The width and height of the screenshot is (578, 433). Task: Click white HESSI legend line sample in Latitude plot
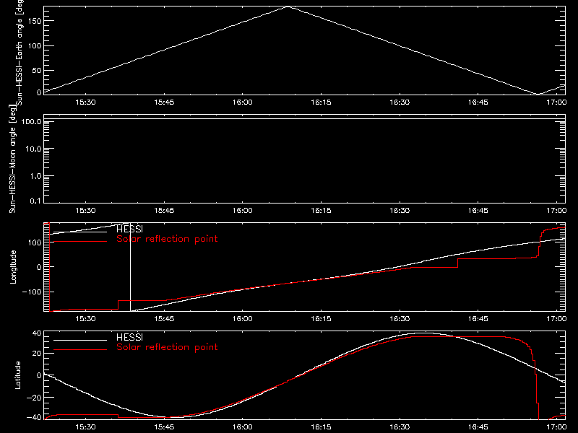click(80, 340)
